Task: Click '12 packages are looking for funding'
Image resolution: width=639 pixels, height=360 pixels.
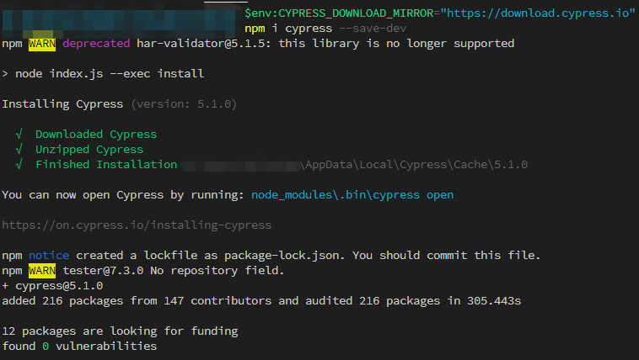Action: [x=120, y=331]
